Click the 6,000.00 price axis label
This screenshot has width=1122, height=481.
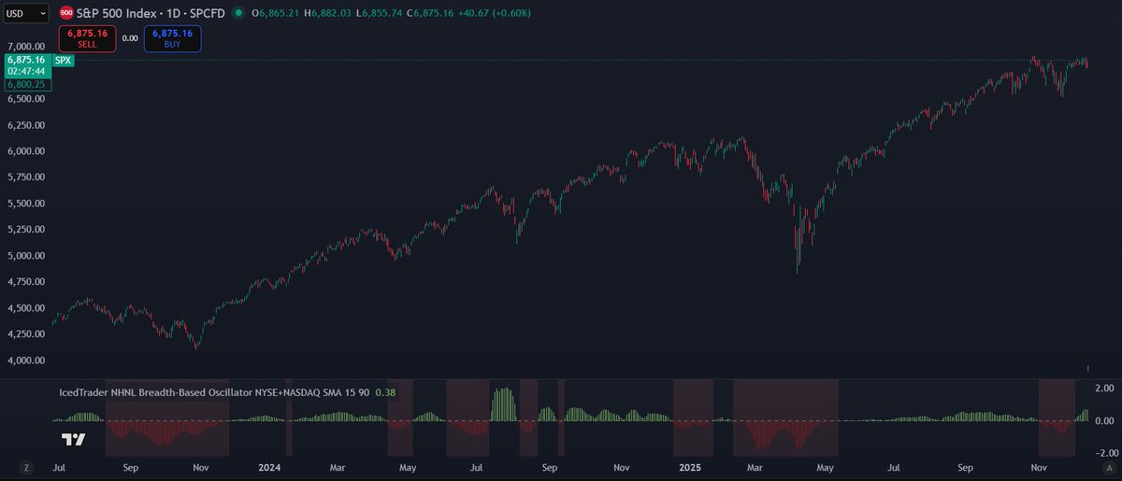point(27,150)
